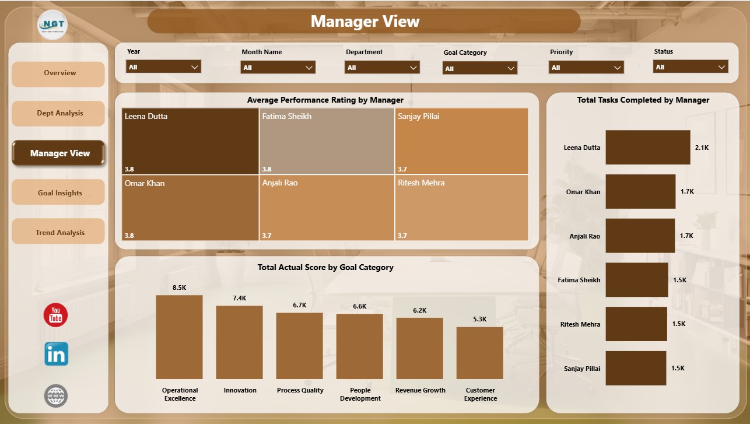The height and width of the screenshot is (424, 750).
Task: Expand the Department filter dropdown
Action: coord(383,68)
